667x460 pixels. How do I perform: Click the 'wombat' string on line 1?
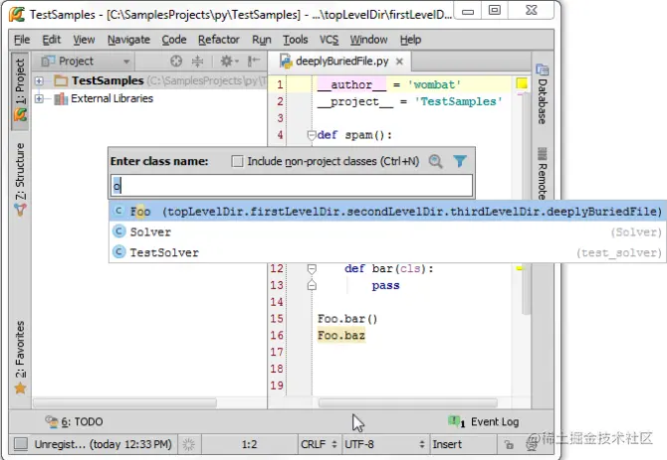coord(434,84)
